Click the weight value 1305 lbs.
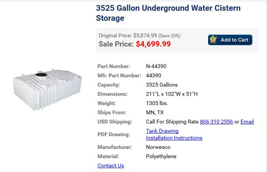This screenshot has height=172, width=267. [x=157, y=103]
